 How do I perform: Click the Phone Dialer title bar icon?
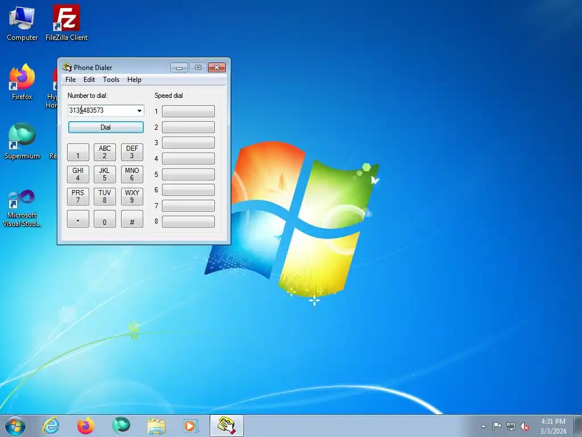[67, 67]
